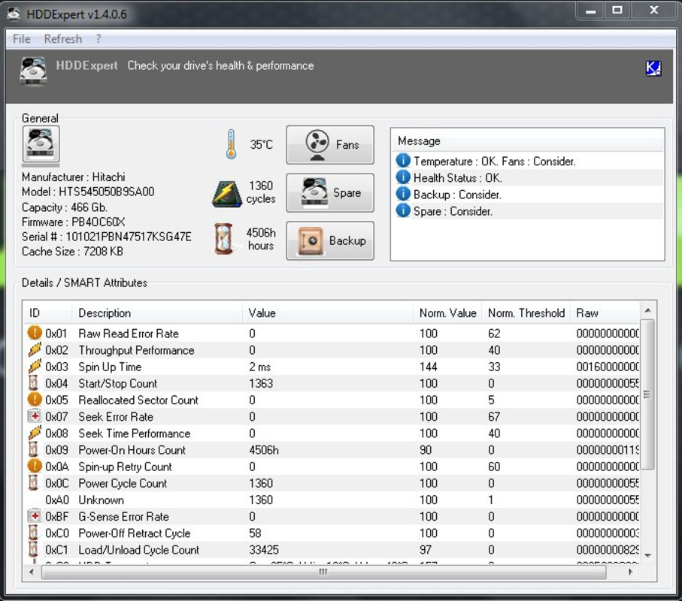Open the File menu

pos(22,38)
